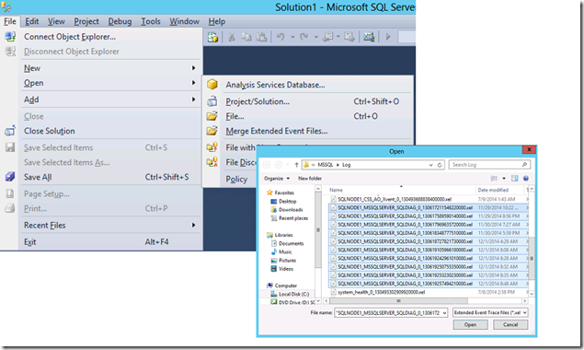
Task: Open the Extended Event Trace files filter dropdown
Action: click(525, 312)
